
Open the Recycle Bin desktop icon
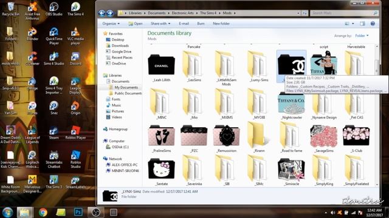[11, 8]
